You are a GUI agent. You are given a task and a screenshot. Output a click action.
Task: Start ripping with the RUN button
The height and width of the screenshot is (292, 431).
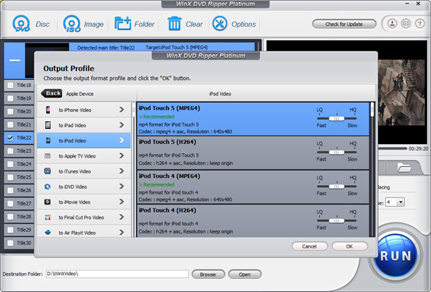click(395, 255)
